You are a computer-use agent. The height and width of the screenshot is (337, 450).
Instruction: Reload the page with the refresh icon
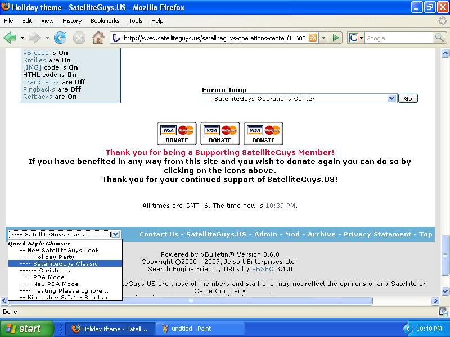(60, 38)
